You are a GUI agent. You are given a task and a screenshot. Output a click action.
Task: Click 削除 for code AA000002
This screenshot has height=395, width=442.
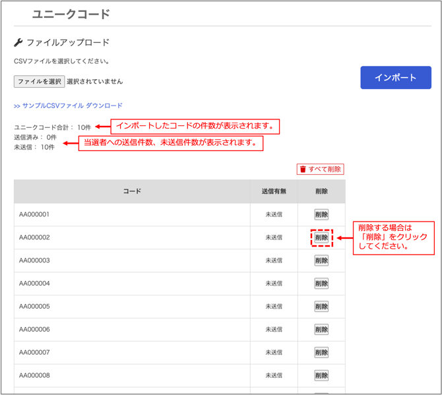321,237
